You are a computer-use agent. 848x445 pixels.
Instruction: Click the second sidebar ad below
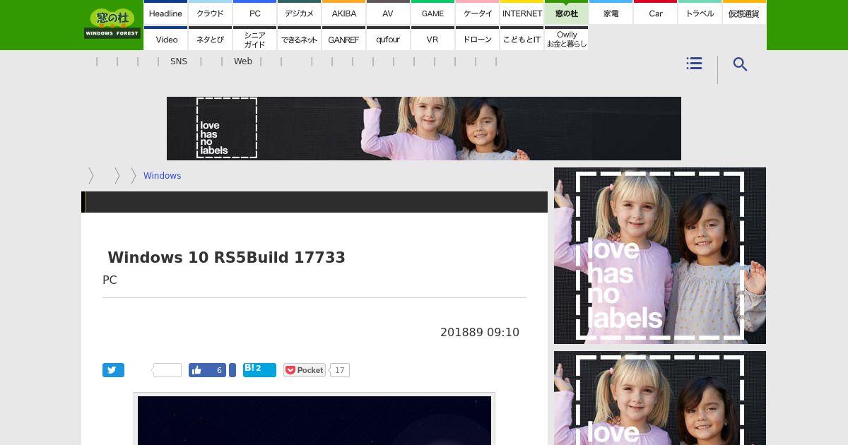660,398
